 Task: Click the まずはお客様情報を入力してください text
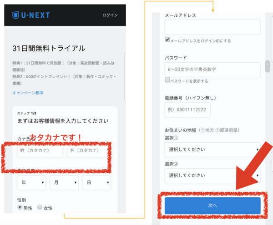pos(63,121)
